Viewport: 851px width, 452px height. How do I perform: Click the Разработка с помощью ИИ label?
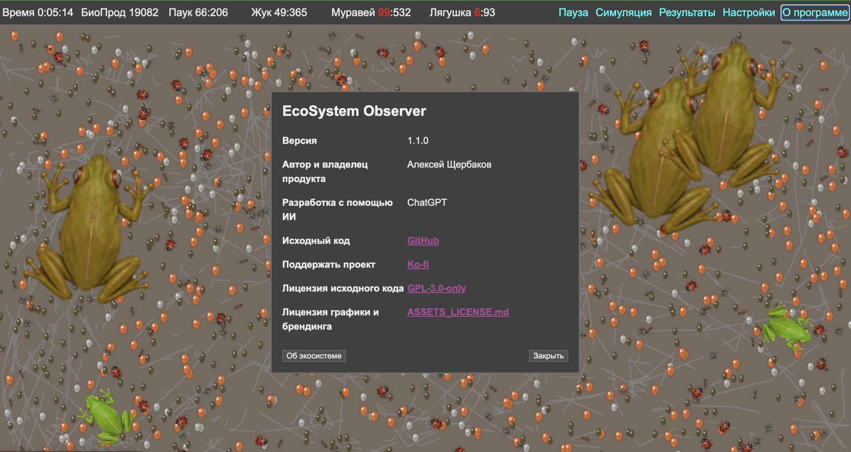(x=337, y=210)
